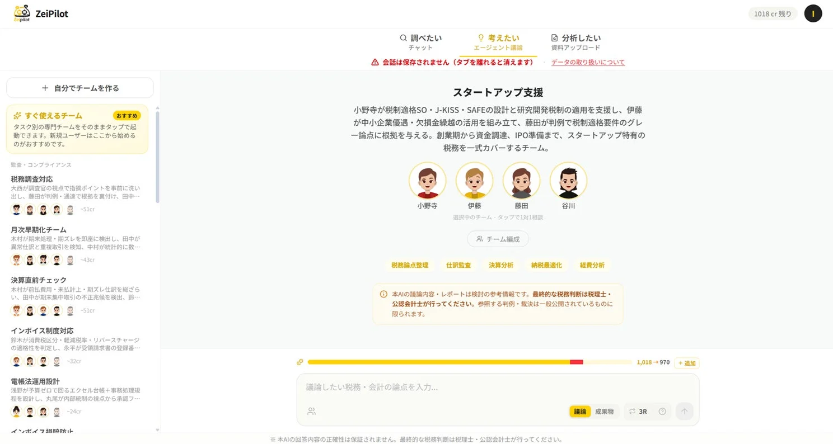The height and width of the screenshot is (444, 833).
Task: Open the 考えたい agent discussion tab
Action: click(x=498, y=42)
